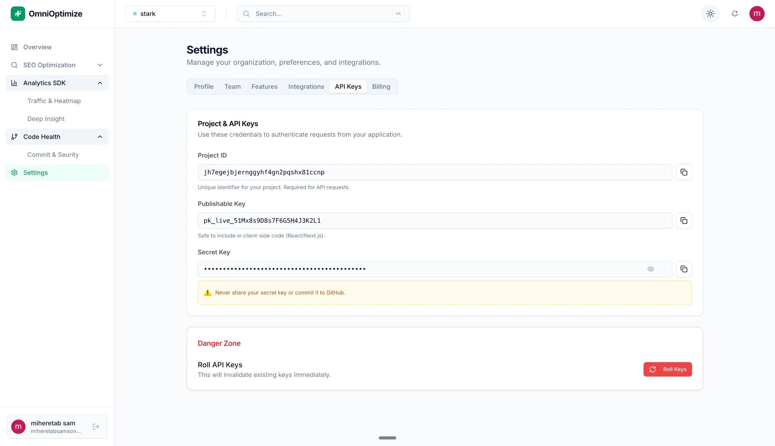This screenshot has width=775, height=446.
Task: Expand the SEO Optimization chevron
Action: (100, 65)
